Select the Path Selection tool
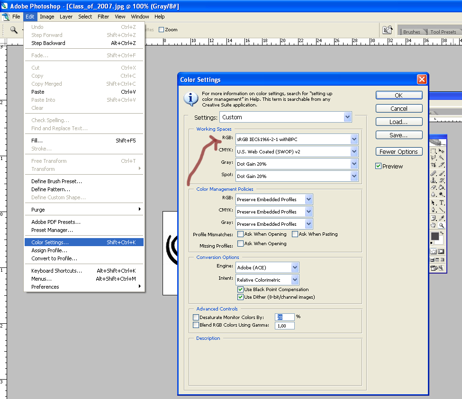 pos(434,203)
